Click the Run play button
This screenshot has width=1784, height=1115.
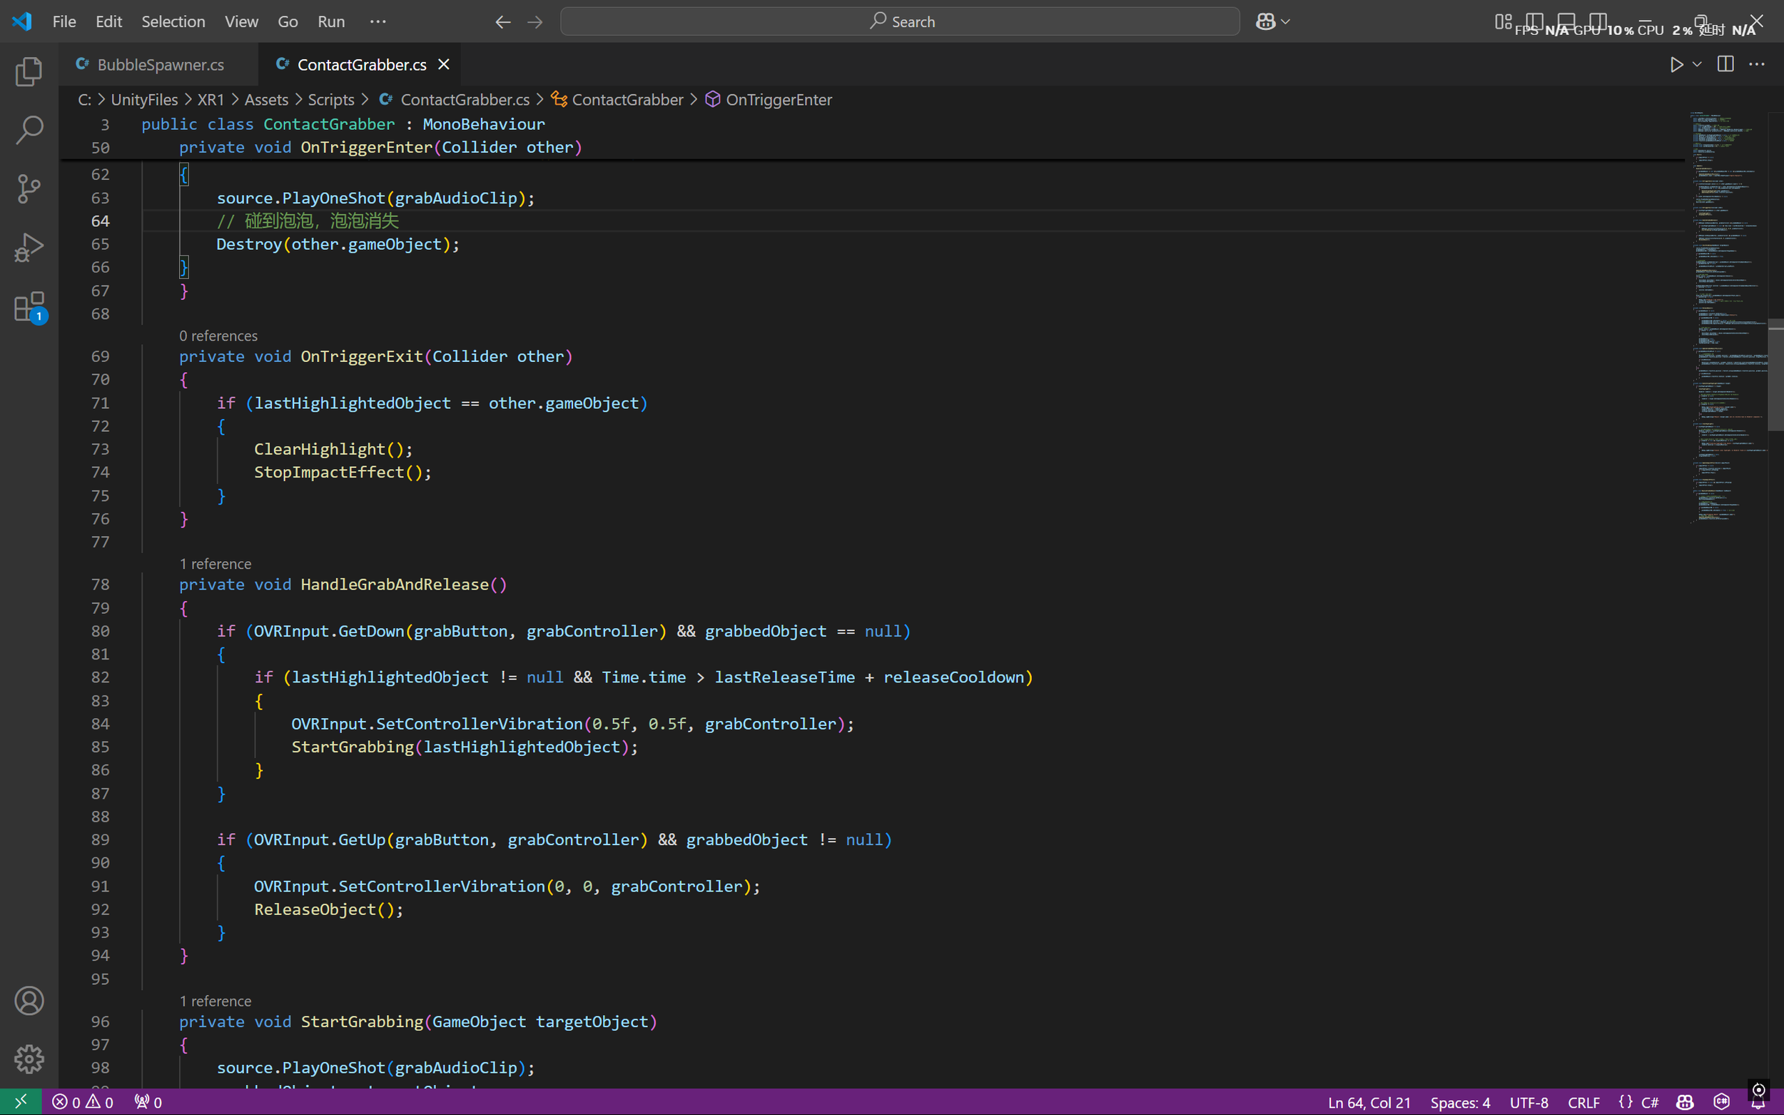click(x=1676, y=64)
